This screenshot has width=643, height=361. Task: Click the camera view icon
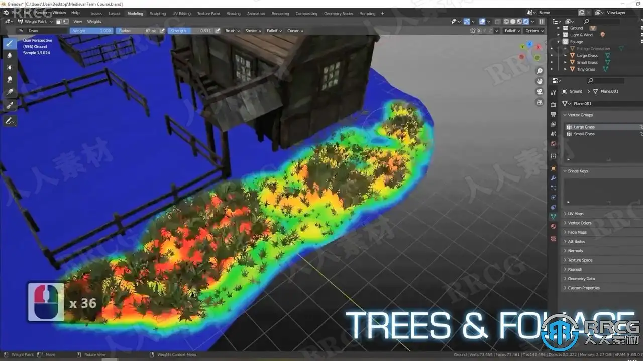(540, 92)
